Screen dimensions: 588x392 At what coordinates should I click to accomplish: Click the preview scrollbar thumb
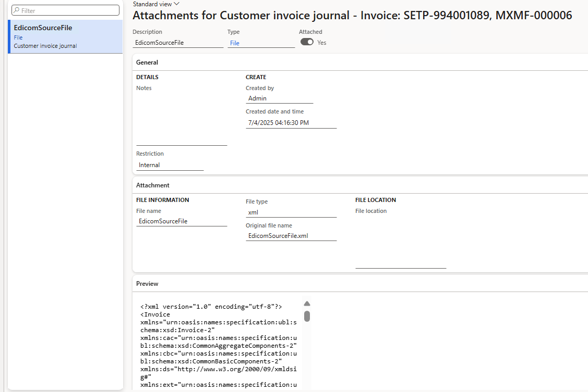click(307, 316)
